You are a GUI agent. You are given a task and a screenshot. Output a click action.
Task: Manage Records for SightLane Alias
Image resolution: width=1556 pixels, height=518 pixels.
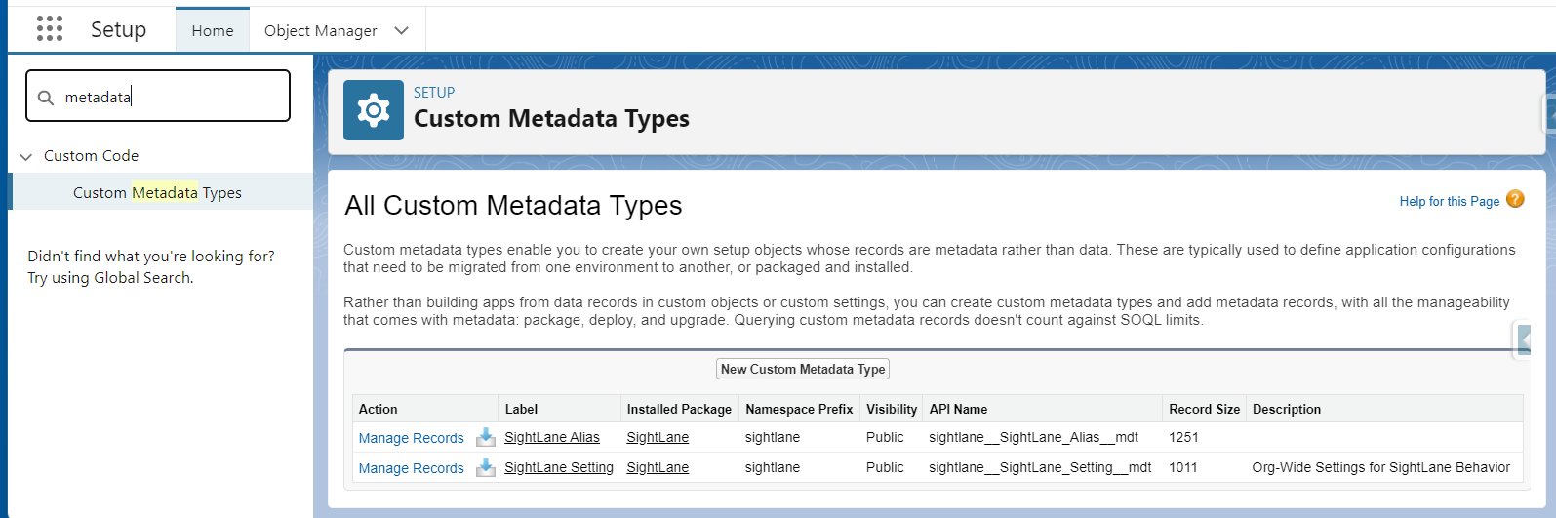tap(412, 438)
